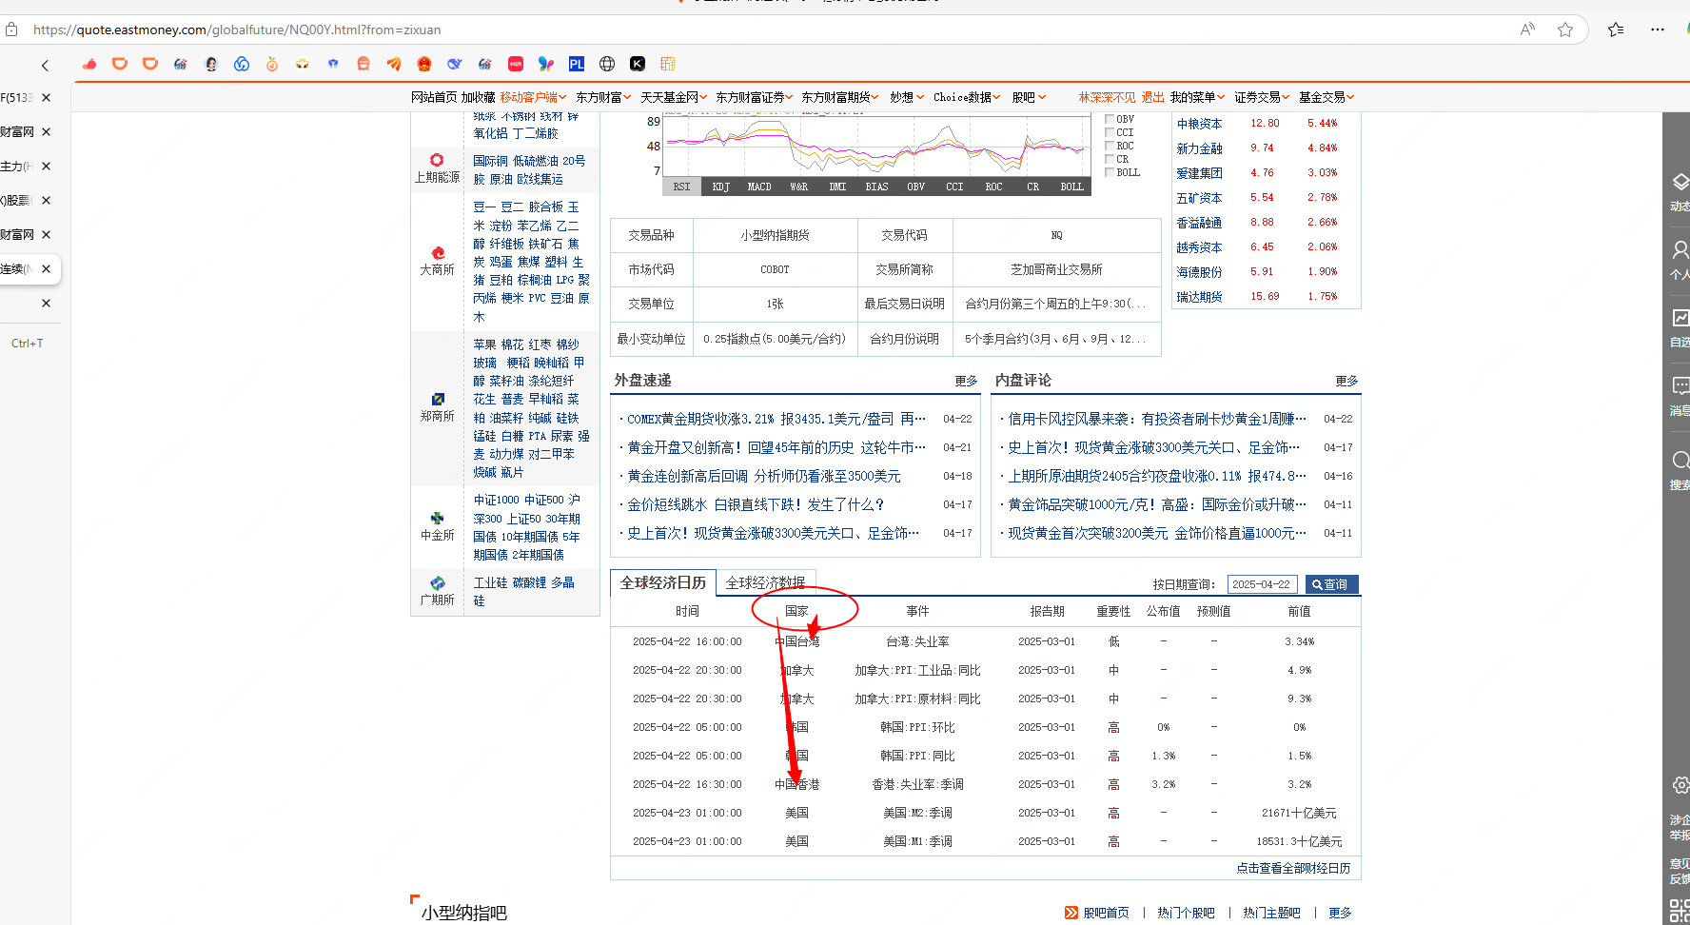1690x925 pixels.
Task: Open the 中粮资本 stock link
Action: click(1199, 124)
